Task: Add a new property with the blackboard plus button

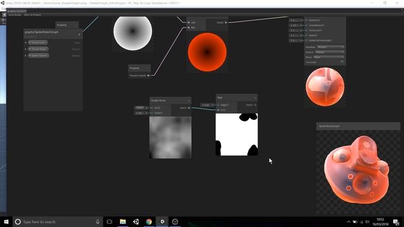Action: coord(79,34)
